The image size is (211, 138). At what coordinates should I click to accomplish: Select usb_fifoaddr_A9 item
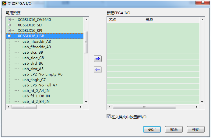tap(37, 47)
